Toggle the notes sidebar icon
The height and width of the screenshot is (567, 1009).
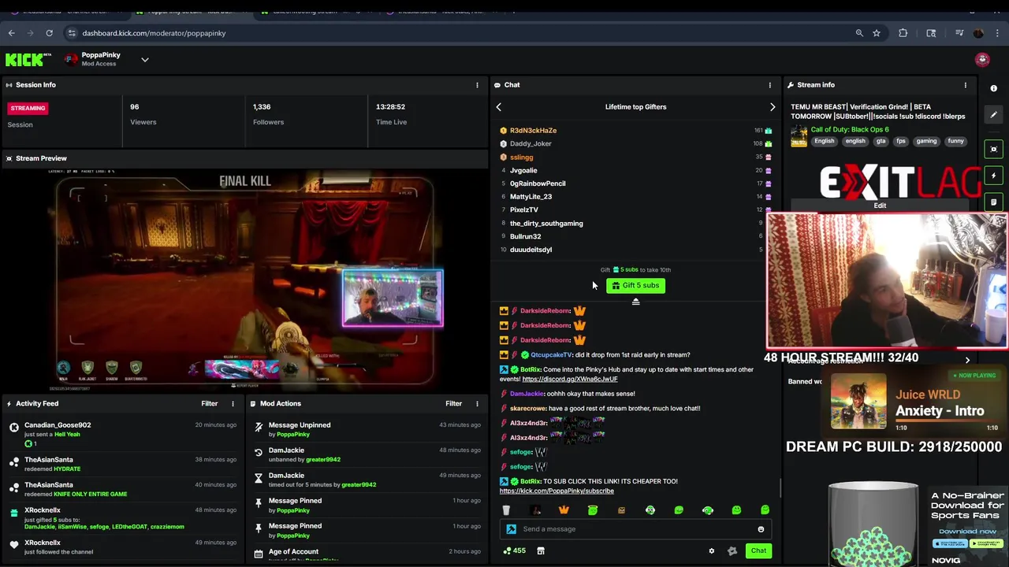coord(994,202)
